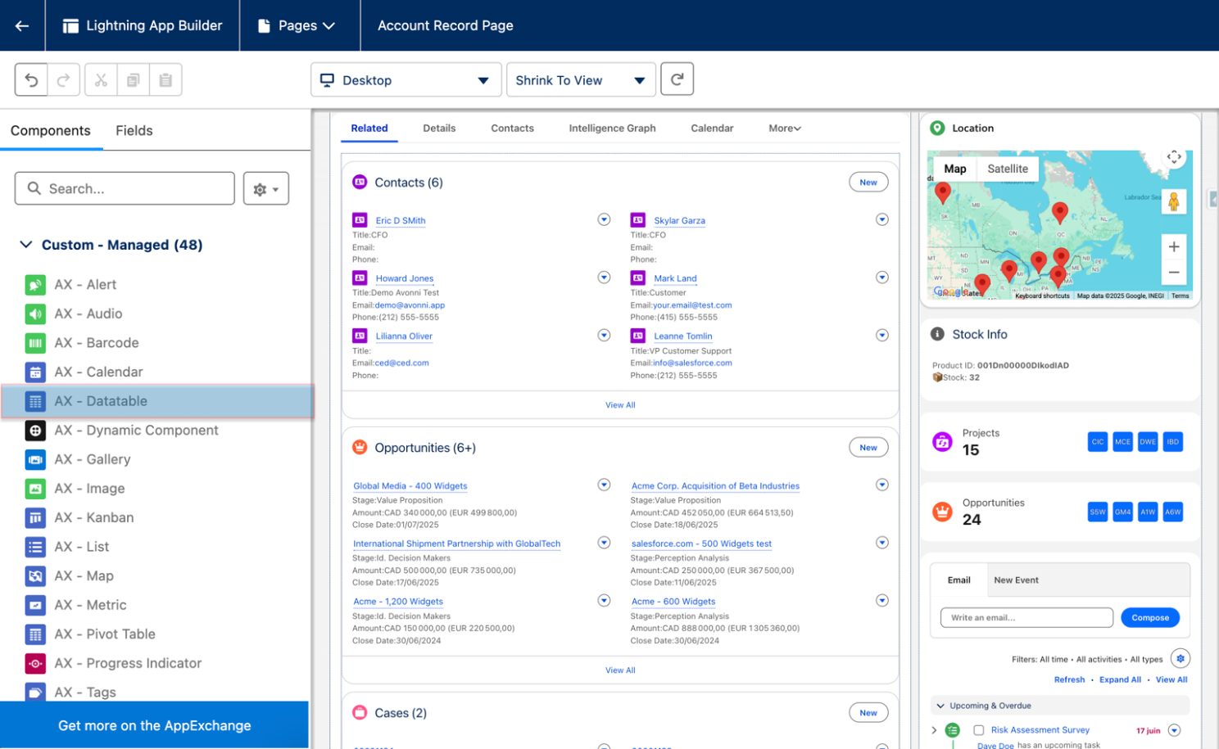The height and width of the screenshot is (749, 1219).
Task: Click the CIC project badge
Action: coord(1098,442)
